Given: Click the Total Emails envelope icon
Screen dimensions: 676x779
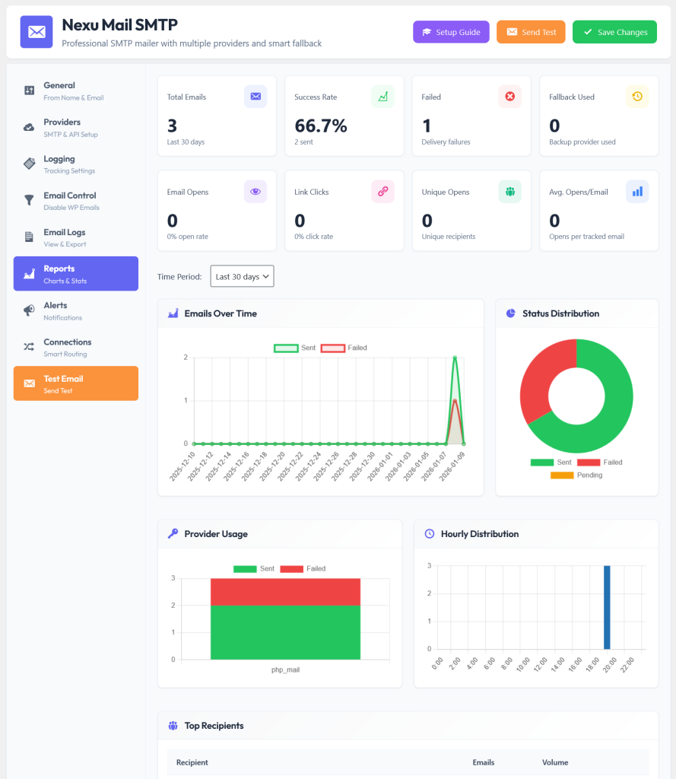Looking at the screenshot, I should tap(255, 97).
